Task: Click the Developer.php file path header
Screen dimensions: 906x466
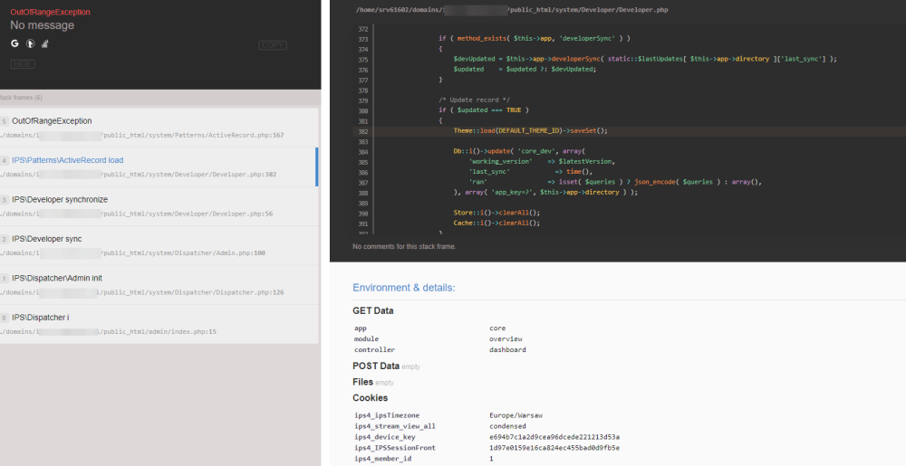Action: tap(512, 9)
